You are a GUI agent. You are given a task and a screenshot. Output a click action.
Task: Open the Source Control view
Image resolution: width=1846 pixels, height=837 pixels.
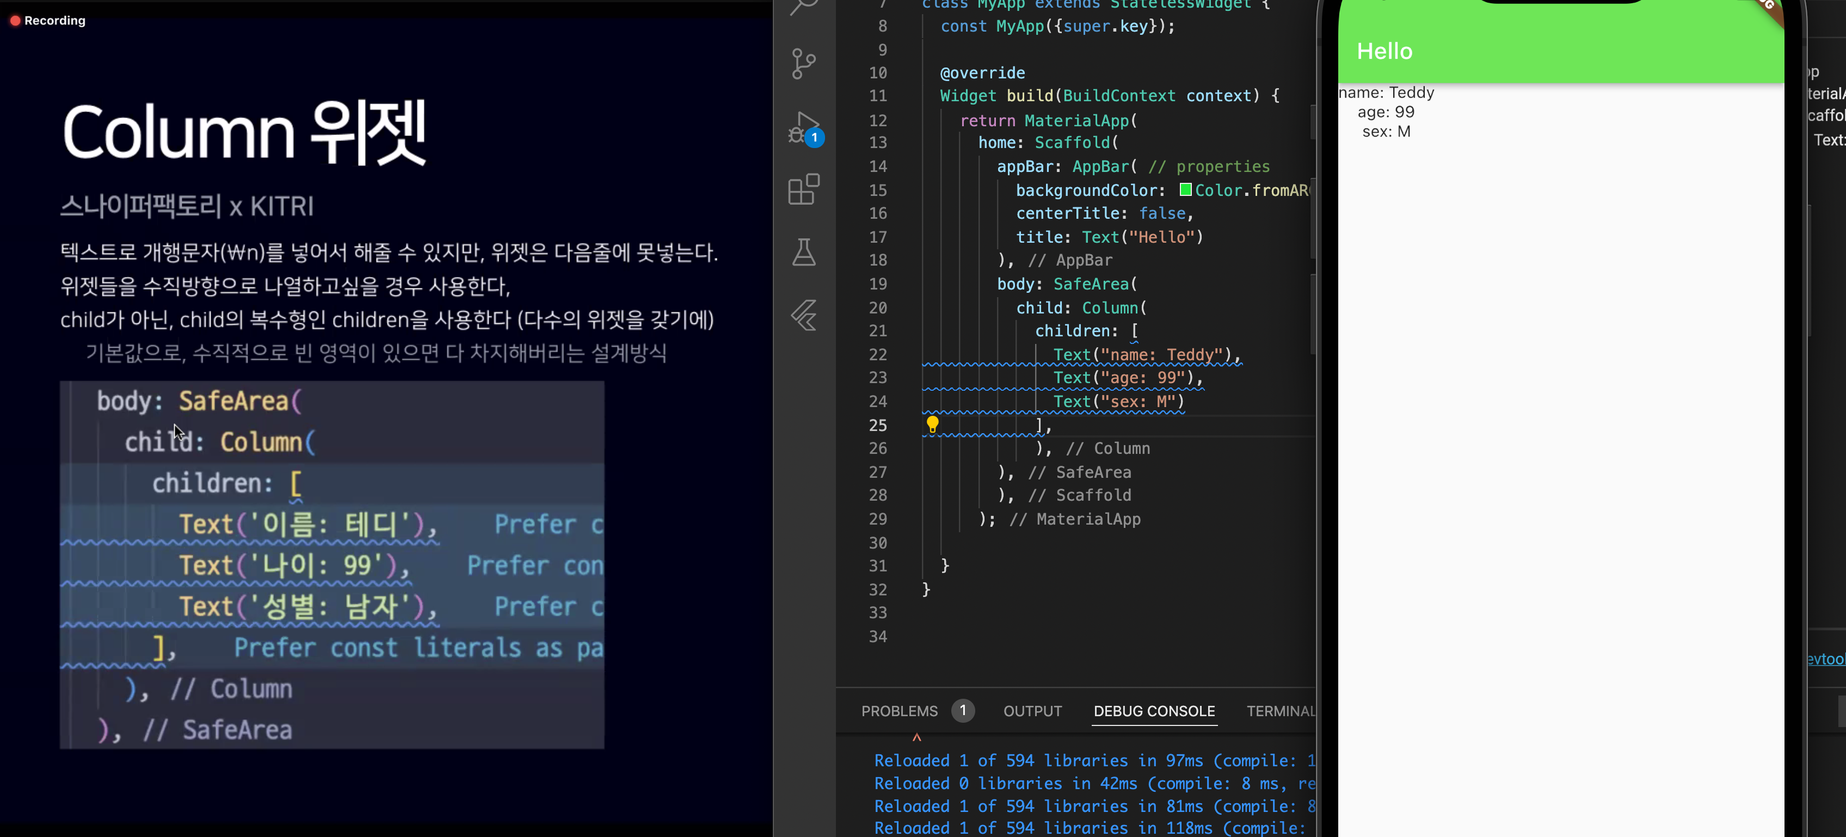pos(803,63)
